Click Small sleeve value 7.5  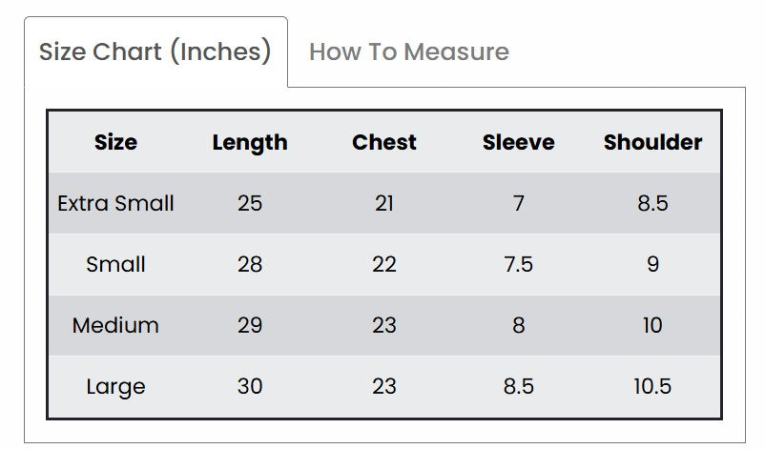(518, 264)
